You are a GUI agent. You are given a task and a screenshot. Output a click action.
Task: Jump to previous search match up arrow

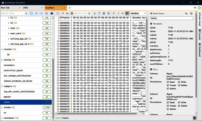click(x=99, y=13)
